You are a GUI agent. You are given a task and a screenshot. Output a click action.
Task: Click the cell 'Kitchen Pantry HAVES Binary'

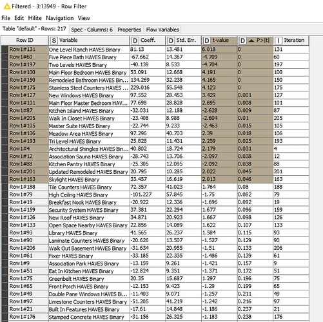(x=89, y=164)
